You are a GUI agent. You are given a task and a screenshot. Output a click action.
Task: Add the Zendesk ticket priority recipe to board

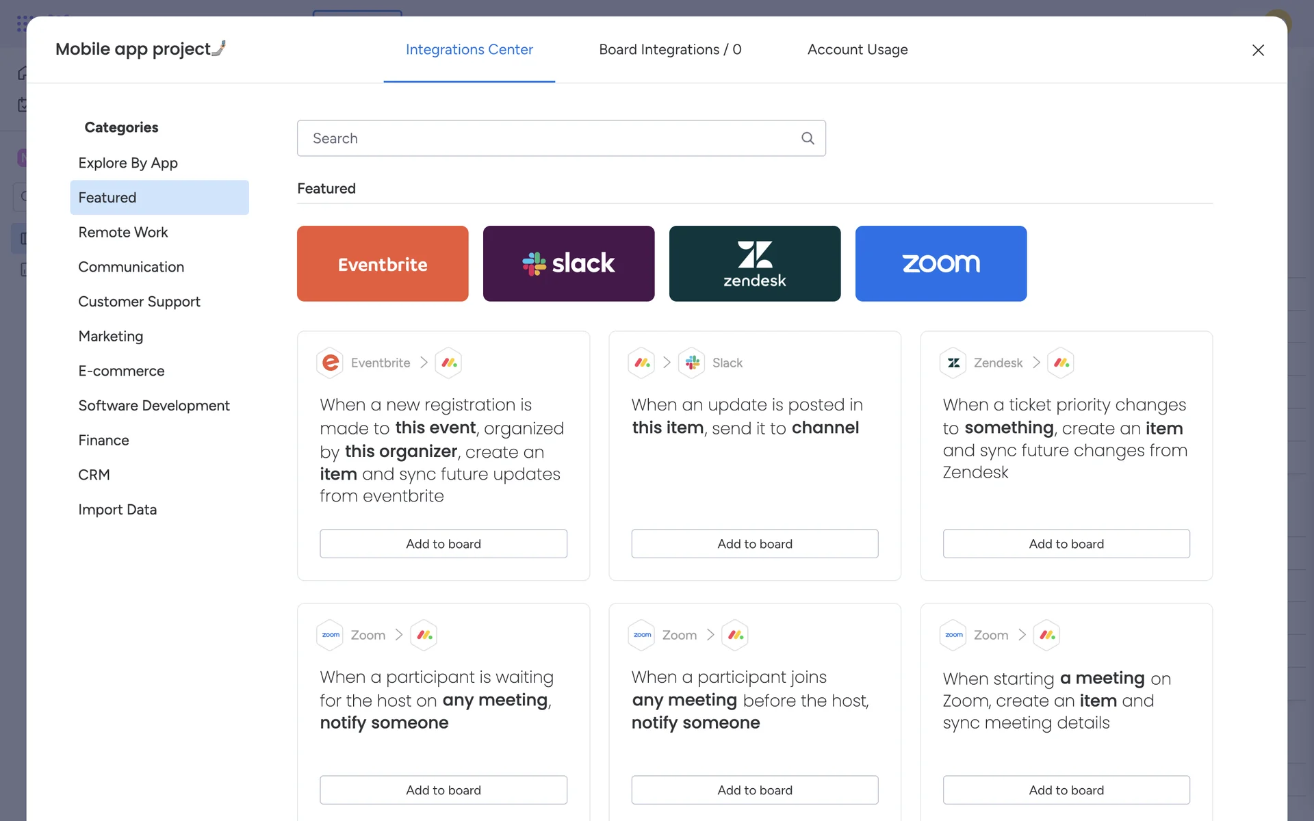tap(1066, 544)
